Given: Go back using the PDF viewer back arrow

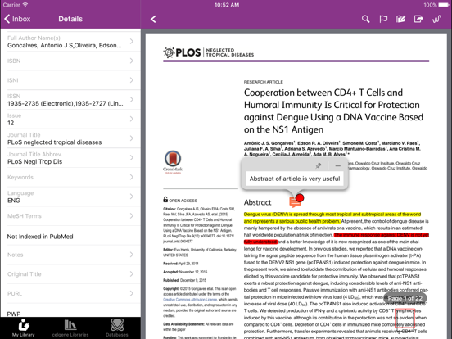Looking at the screenshot, I should (x=153, y=19).
